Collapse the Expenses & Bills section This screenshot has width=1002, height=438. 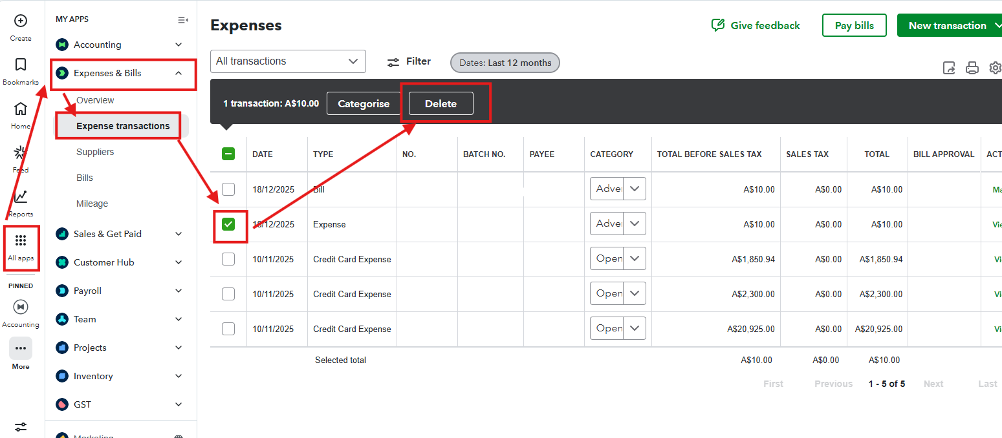click(179, 73)
